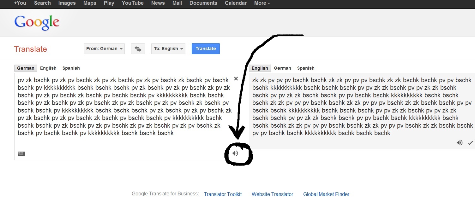Open the Website Translator link

[x=272, y=194]
